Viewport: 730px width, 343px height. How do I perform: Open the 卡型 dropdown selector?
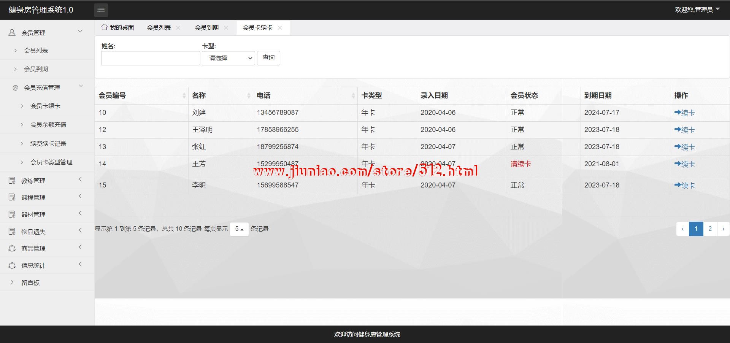228,58
